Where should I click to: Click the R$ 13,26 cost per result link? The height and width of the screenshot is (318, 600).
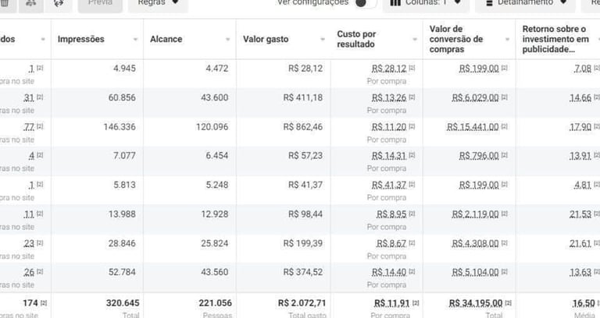(x=390, y=97)
